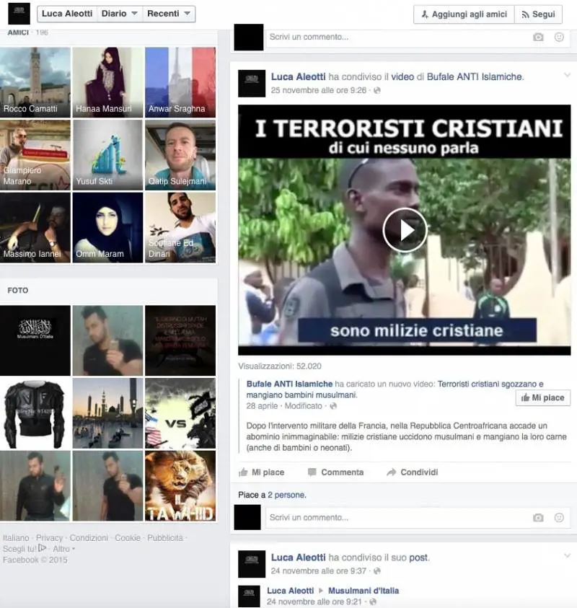Open options chevron on the 25 novembre post
The height and width of the screenshot is (608, 577).
(567, 75)
